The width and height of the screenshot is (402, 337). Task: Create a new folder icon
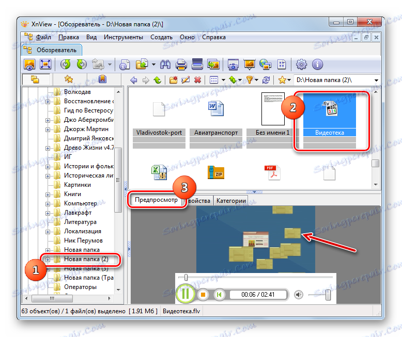click(x=174, y=80)
